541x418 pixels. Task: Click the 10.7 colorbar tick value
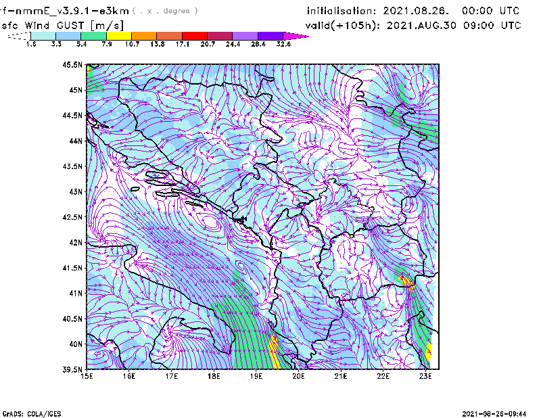pyautogui.click(x=132, y=44)
